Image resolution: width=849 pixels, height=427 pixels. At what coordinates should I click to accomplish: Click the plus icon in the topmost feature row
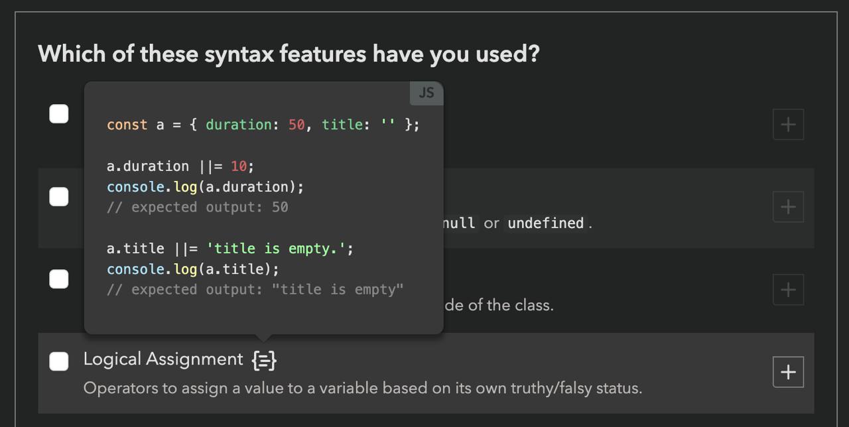click(x=788, y=125)
